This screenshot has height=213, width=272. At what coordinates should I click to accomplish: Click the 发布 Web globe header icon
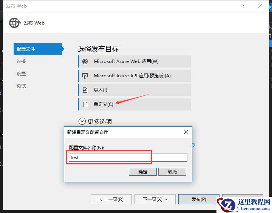tap(15, 23)
